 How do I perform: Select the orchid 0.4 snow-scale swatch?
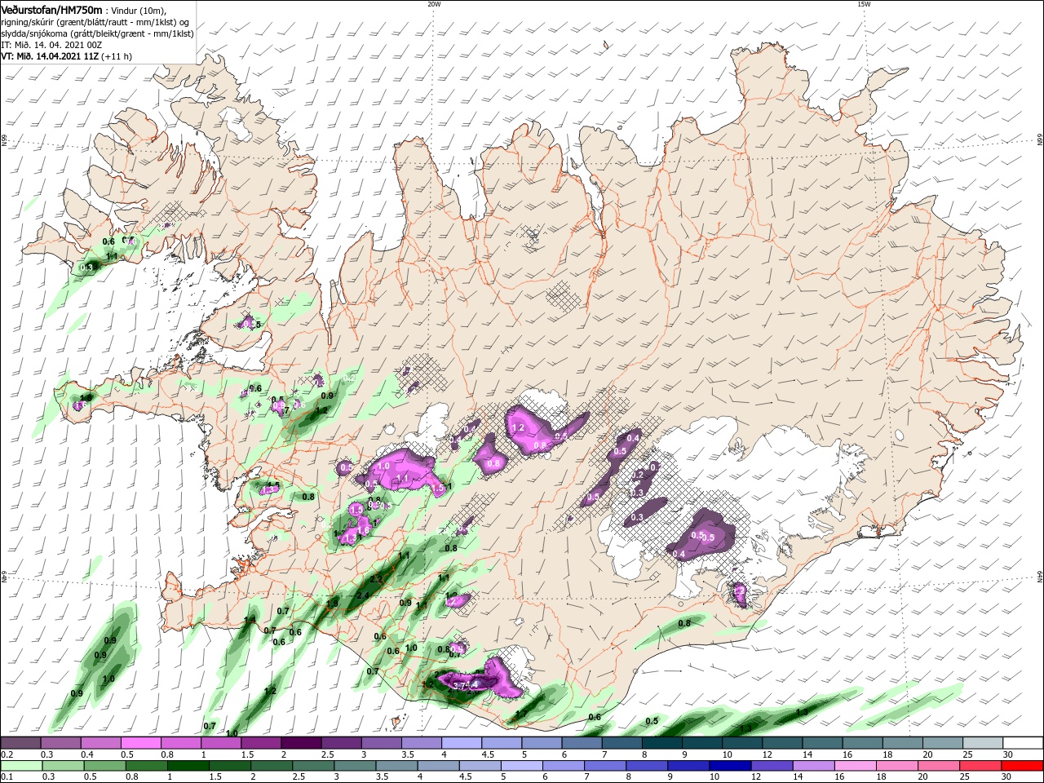point(101,743)
